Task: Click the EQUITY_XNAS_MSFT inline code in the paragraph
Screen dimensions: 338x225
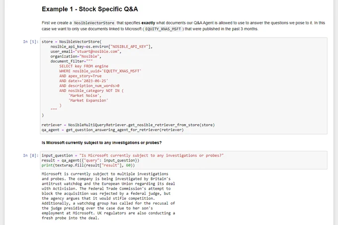Action: click(163, 29)
